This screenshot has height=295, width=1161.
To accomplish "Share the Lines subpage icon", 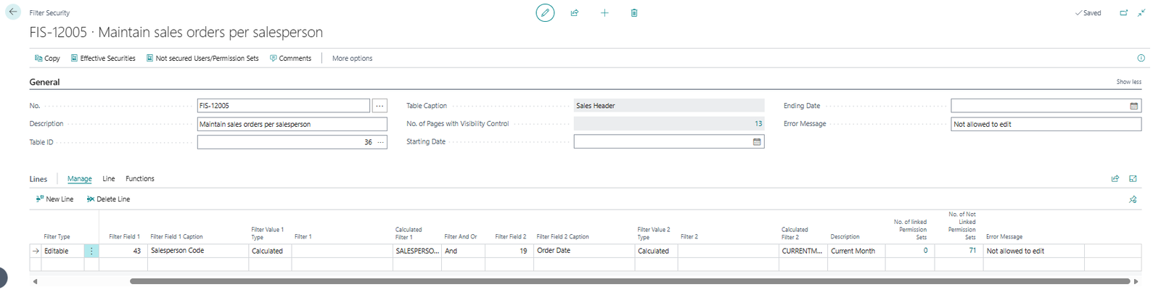I will [1115, 178].
